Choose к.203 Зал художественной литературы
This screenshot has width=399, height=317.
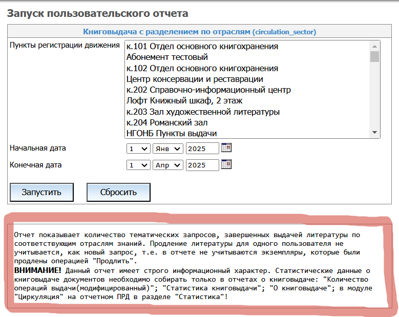(203, 112)
